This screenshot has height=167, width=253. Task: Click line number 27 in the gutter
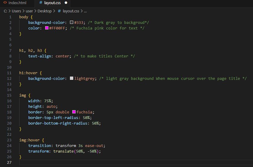point(9,163)
